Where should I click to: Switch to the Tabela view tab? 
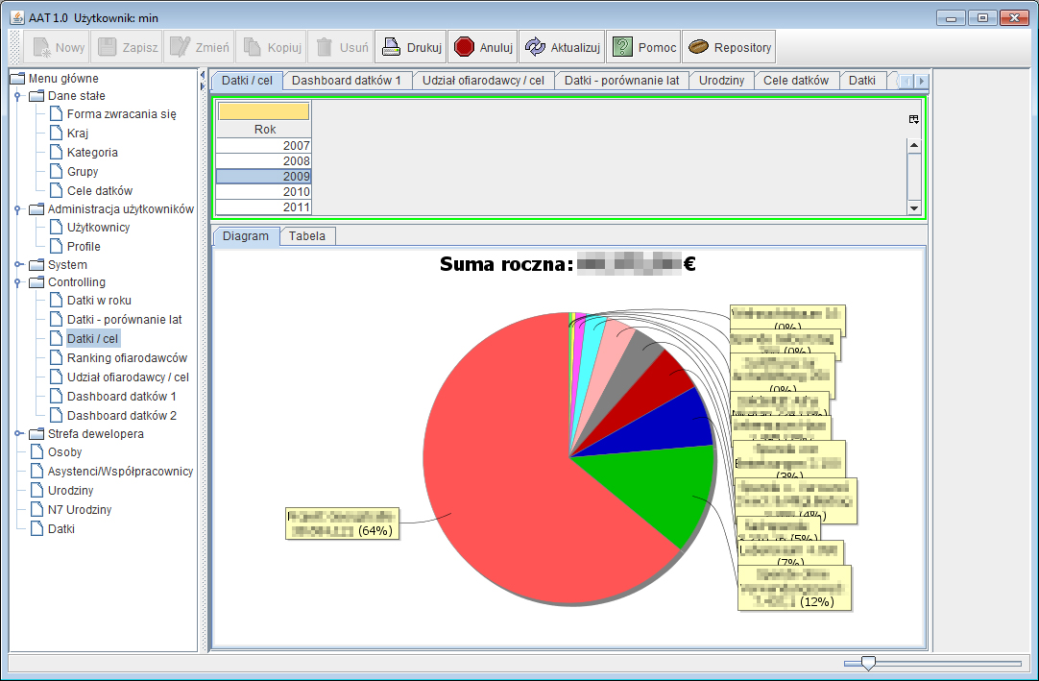point(307,236)
